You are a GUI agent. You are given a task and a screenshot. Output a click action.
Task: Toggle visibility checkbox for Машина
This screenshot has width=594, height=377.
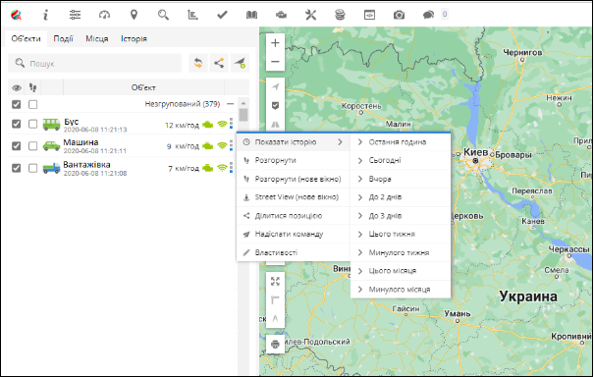click(x=17, y=146)
